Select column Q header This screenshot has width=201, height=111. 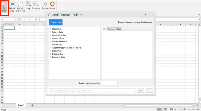[x=170, y=24]
